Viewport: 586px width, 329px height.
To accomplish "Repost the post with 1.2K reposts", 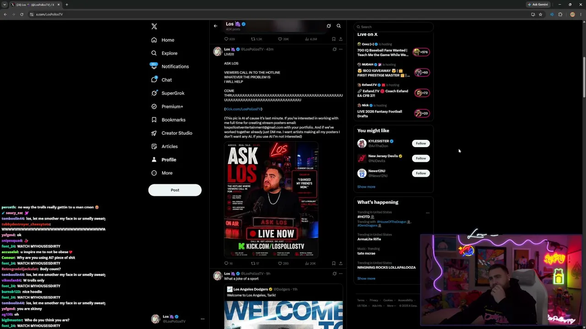I will click(256, 39).
